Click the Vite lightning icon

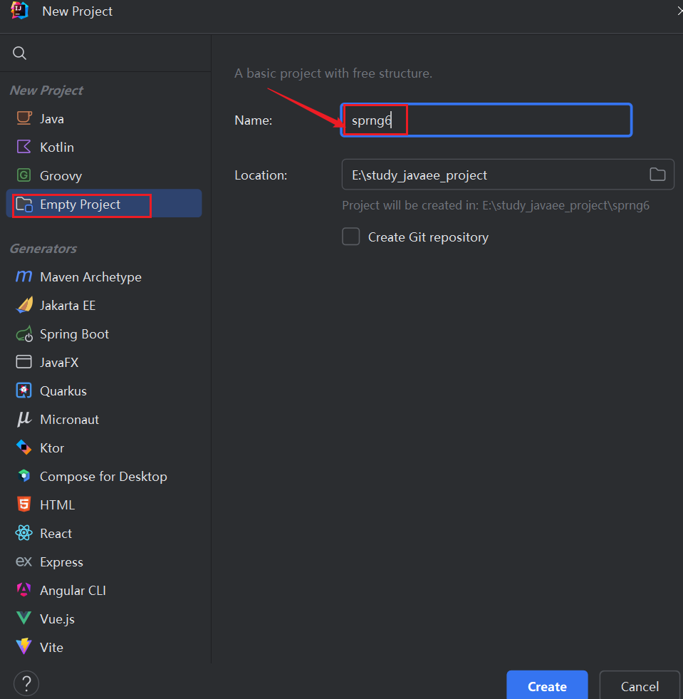click(x=24, y=647)
